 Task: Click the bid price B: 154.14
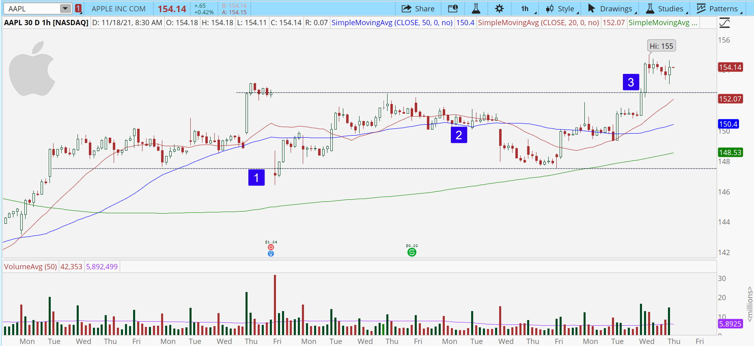[234, 6]
